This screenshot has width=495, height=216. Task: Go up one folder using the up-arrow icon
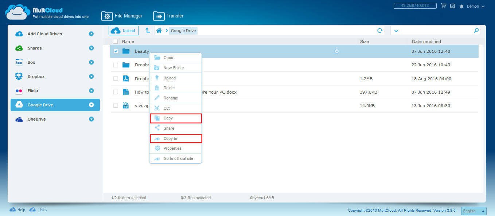[148, 31]
